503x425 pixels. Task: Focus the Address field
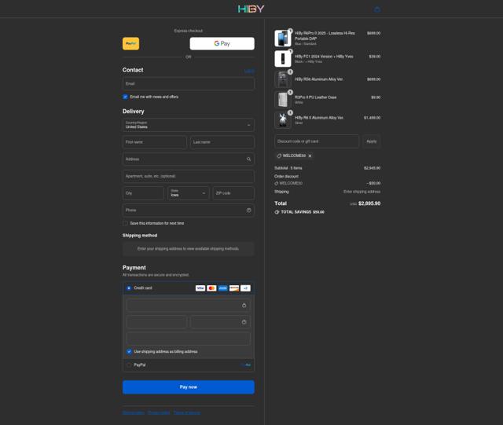click(189, 159)
